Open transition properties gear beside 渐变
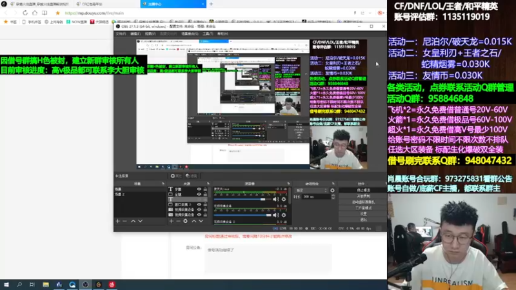This screenshot has height=290, width=516. 332,190
